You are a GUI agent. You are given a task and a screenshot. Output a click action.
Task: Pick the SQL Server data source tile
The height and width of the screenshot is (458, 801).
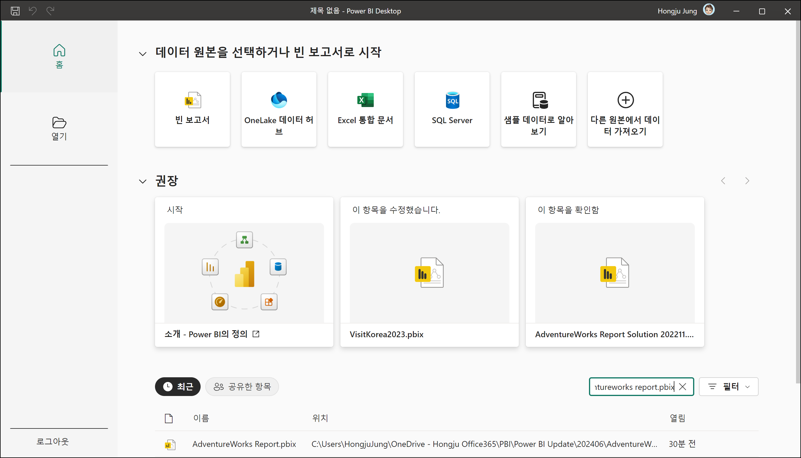452,109
